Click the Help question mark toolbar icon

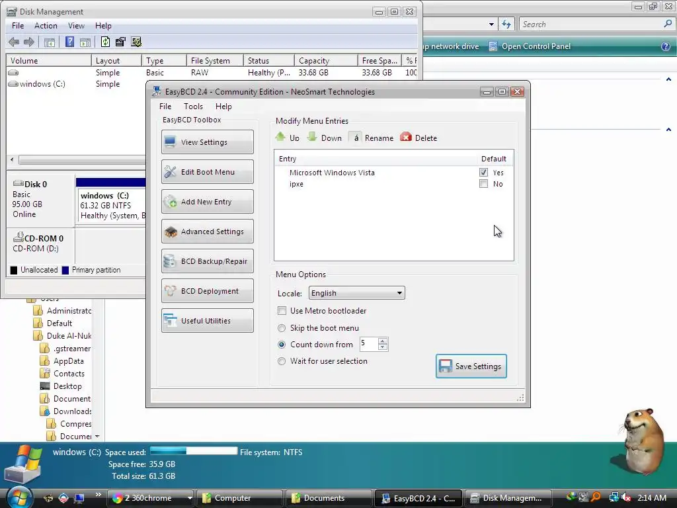[69, 42]
